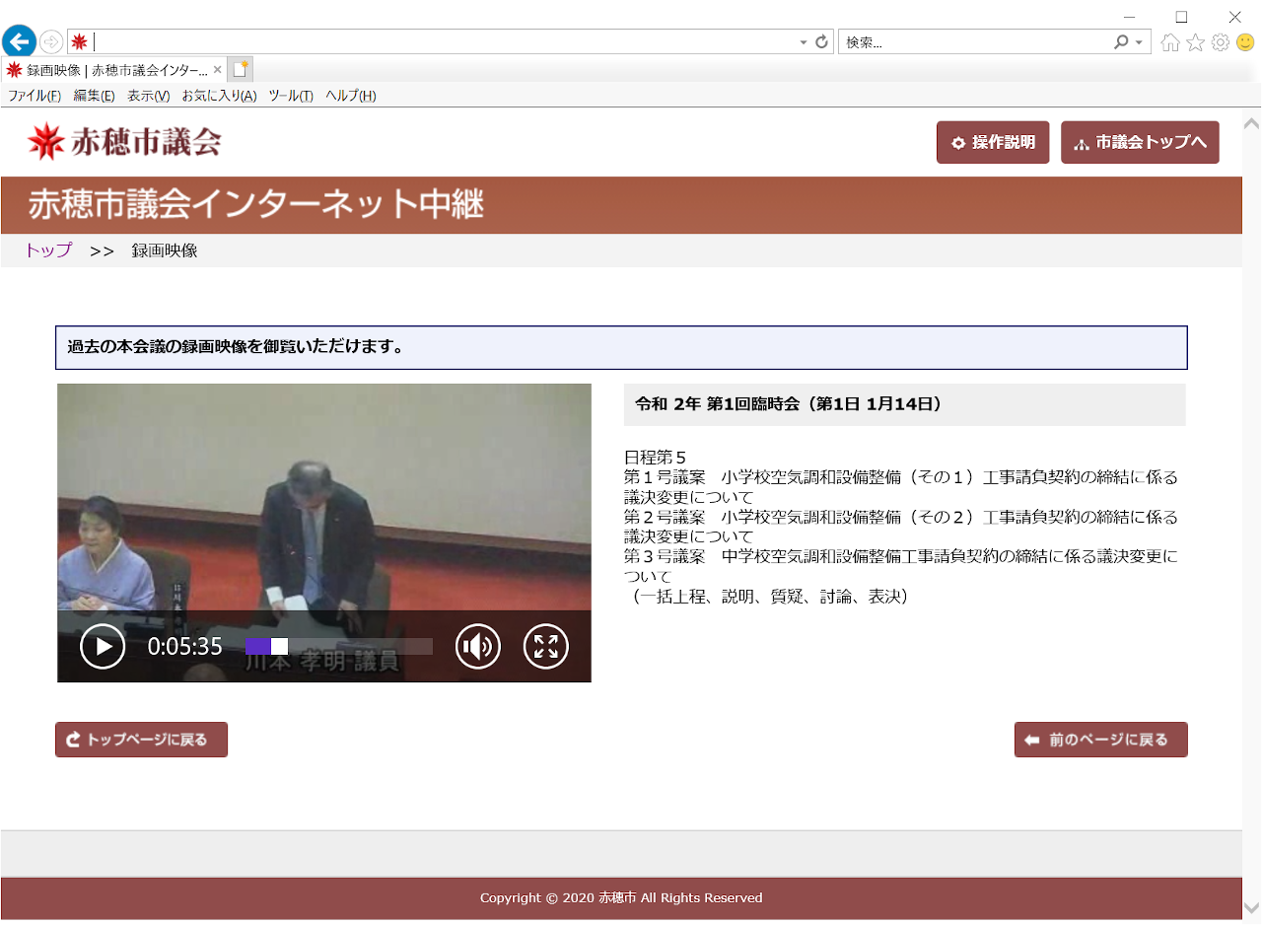This screenshot has height=925, width=1262.
Task: Go to the browser home page icon
Action: [x=1171, y=42]
